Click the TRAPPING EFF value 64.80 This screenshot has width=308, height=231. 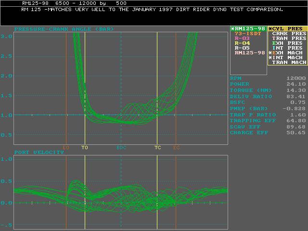pos(296,121)
